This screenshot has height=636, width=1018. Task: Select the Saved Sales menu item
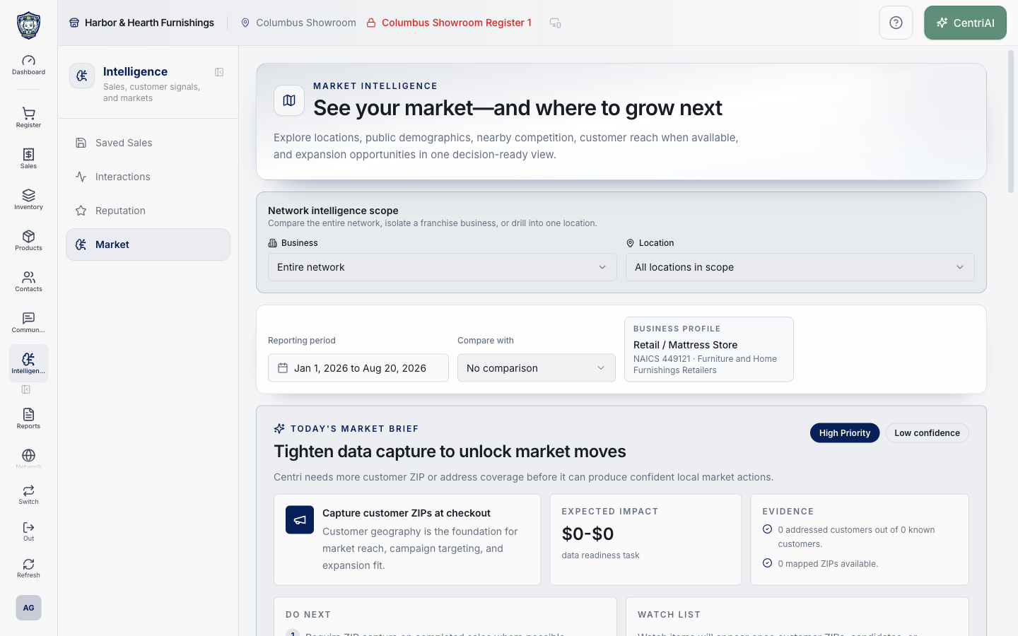(x=148, y=143)
